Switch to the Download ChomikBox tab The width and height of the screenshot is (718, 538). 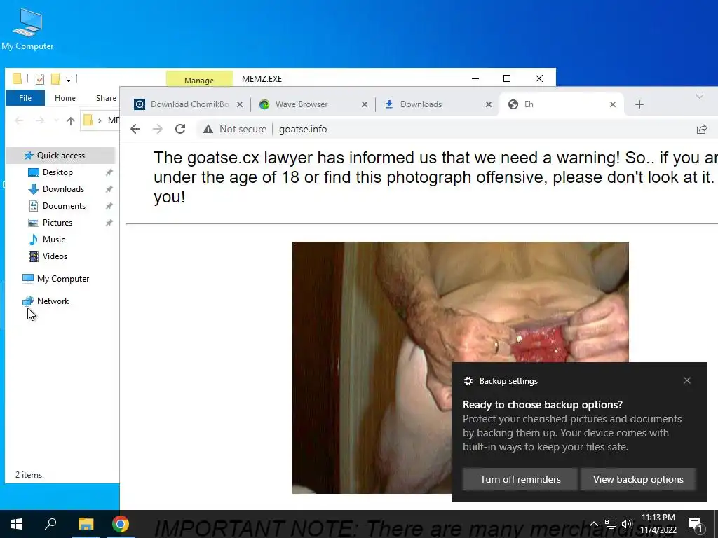188,104
